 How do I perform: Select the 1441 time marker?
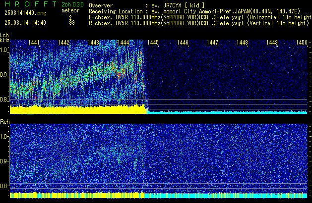point(34,43)
